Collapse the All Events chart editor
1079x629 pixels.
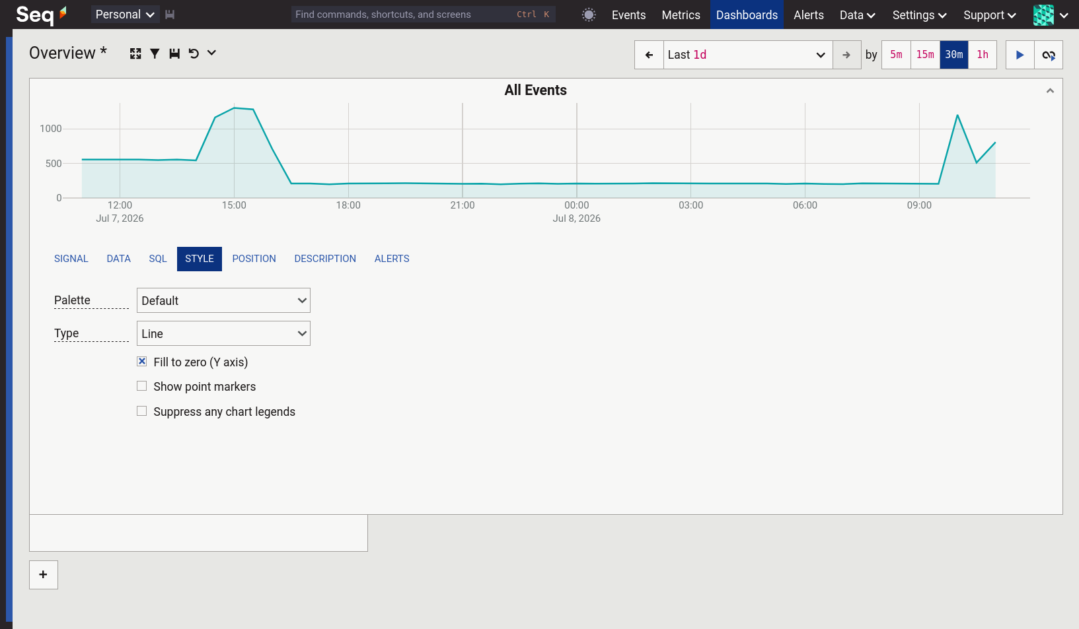tap(1050, 91)
